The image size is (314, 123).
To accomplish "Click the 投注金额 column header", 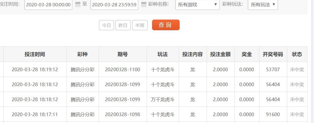I will point(220,54).
